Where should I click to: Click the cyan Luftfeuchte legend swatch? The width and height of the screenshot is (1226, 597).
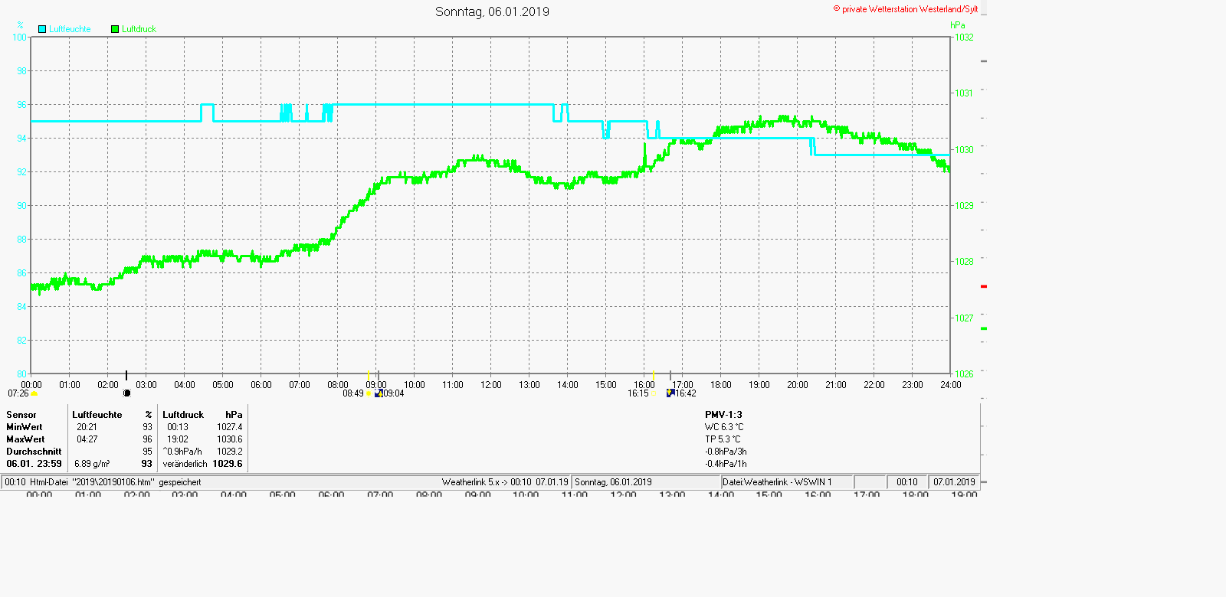pyautogui.click(x=42, y=29)
